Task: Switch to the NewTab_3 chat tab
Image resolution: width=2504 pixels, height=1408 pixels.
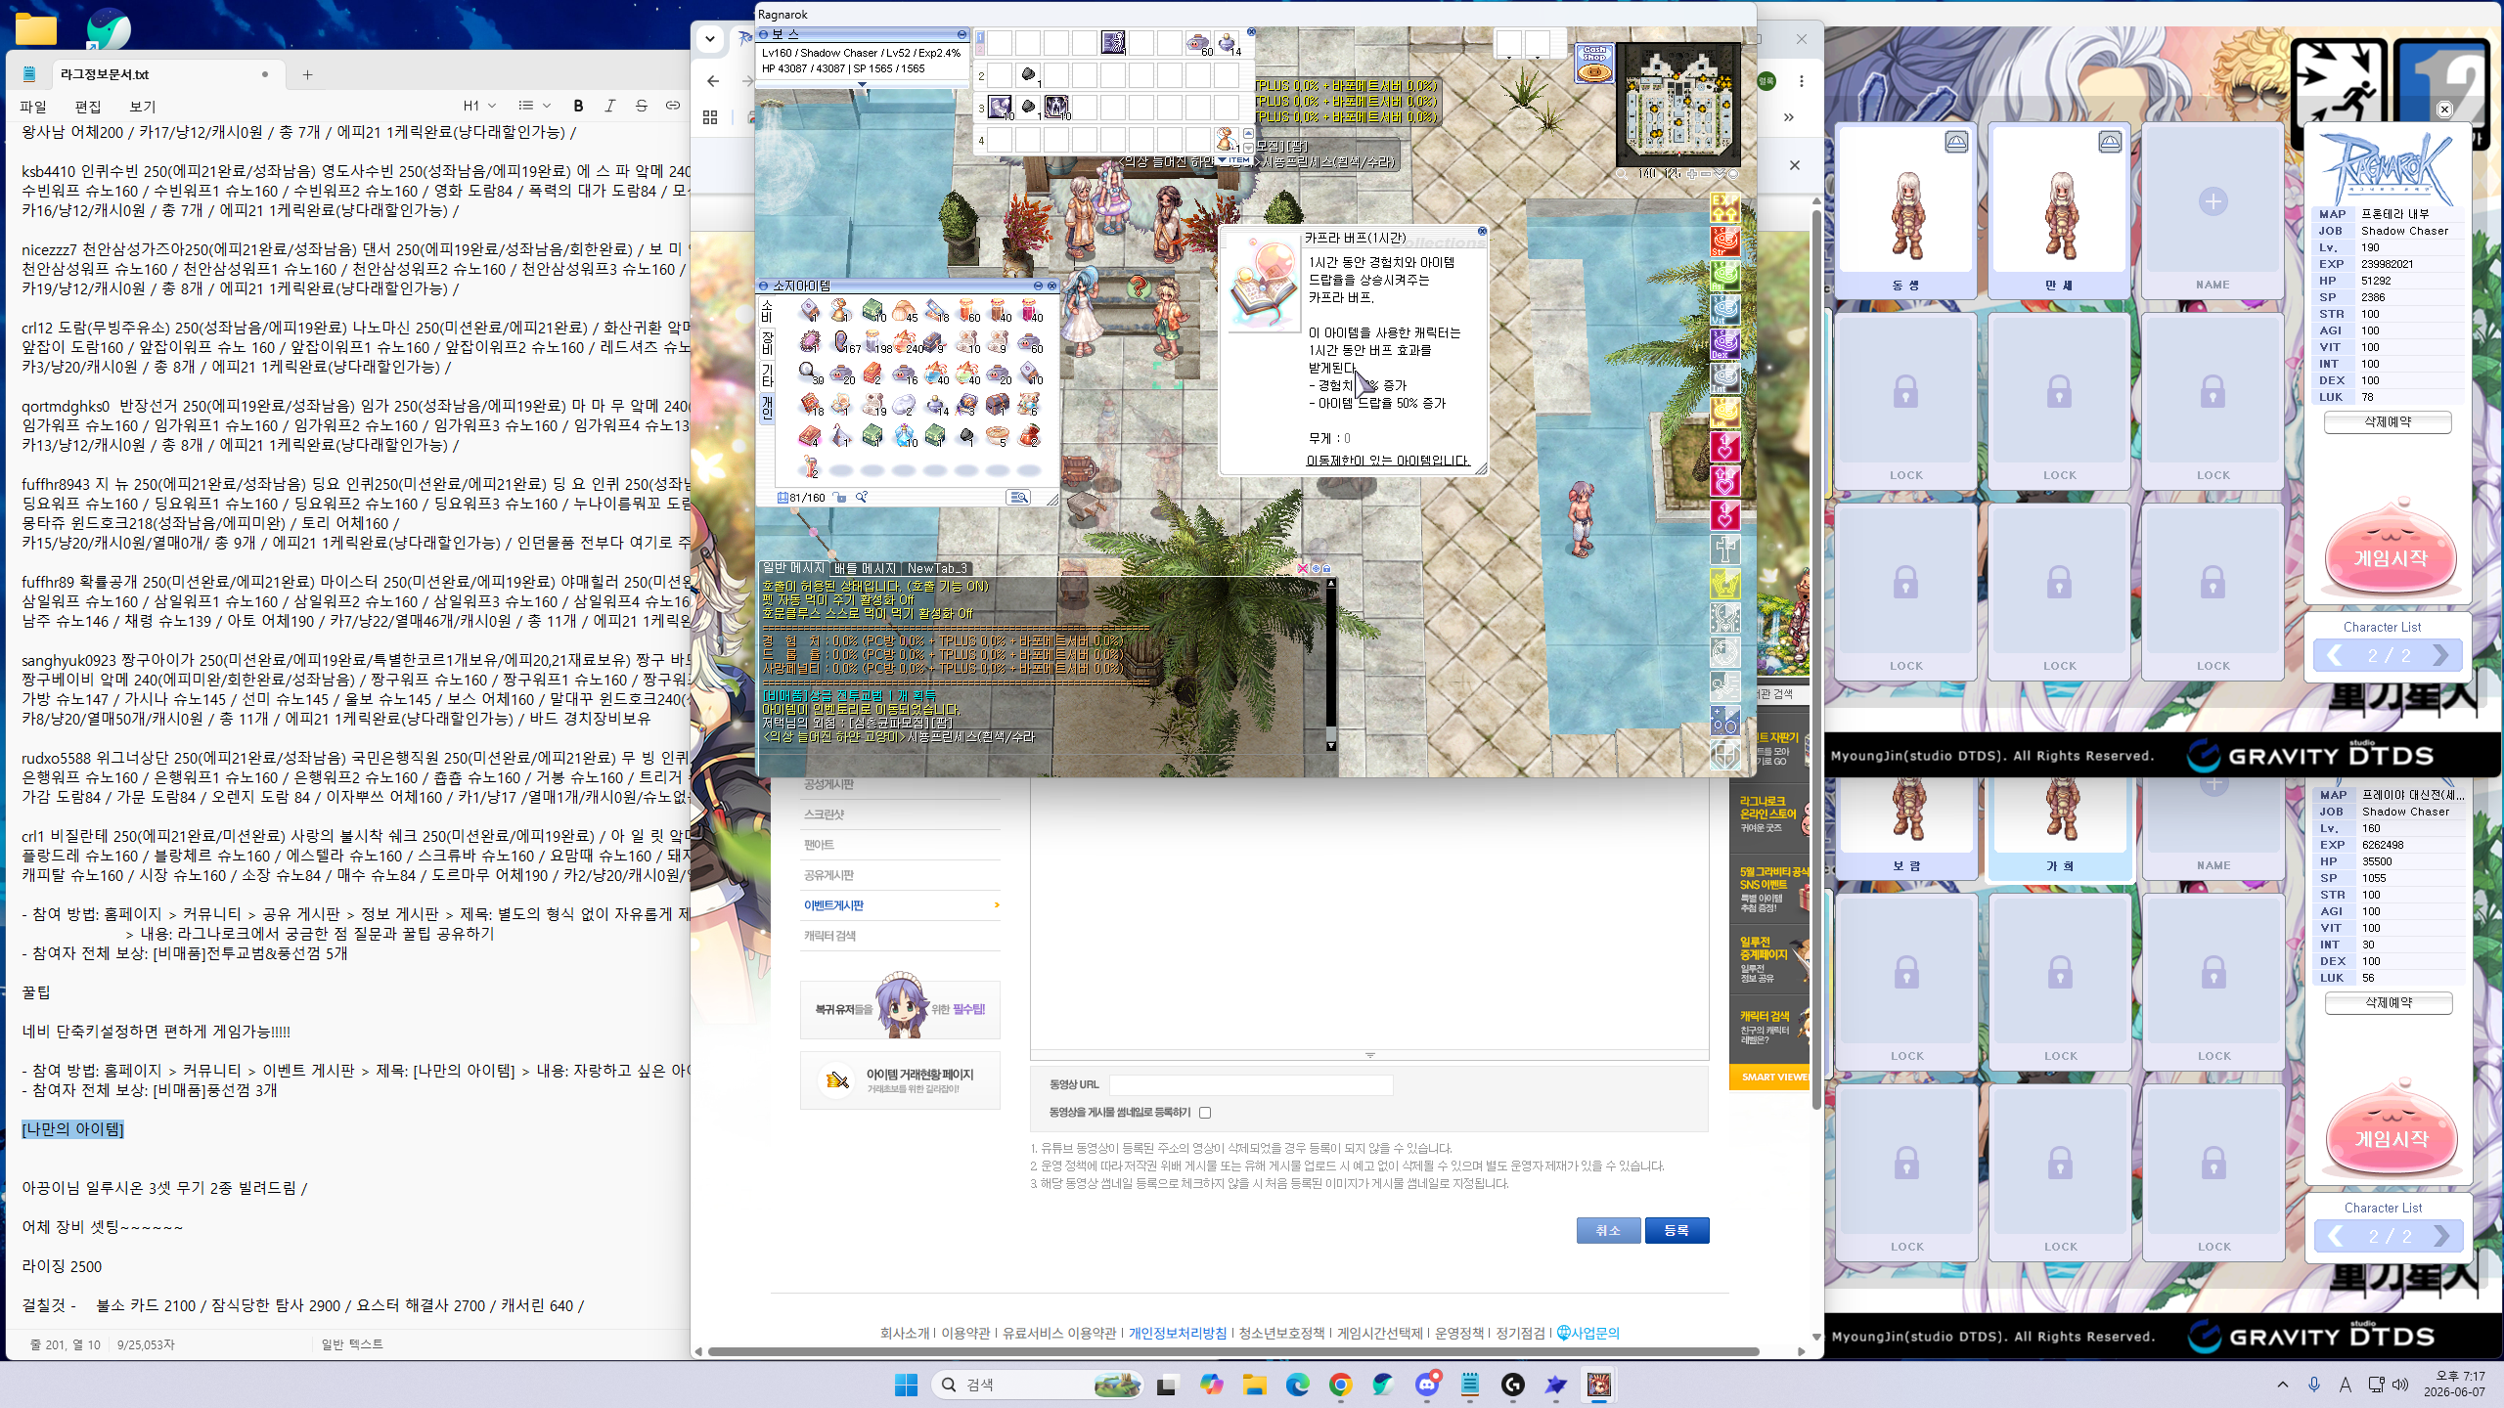Action: [937, 568]
